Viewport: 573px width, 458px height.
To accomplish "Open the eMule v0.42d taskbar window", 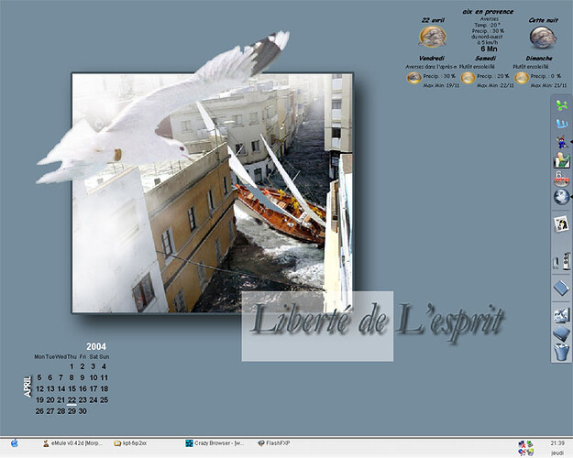I will 72,443.
